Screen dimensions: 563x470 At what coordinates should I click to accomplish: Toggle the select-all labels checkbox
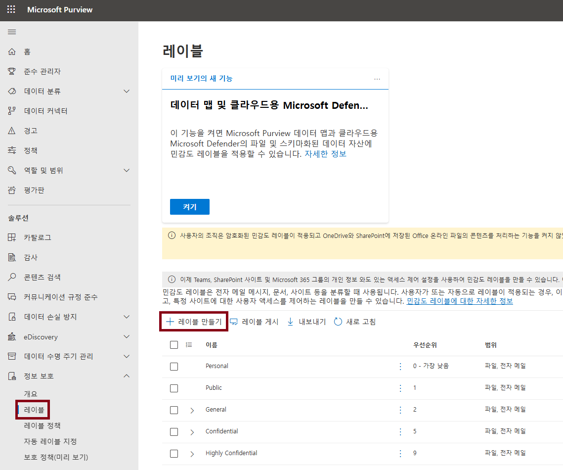(x=174, y=345)
